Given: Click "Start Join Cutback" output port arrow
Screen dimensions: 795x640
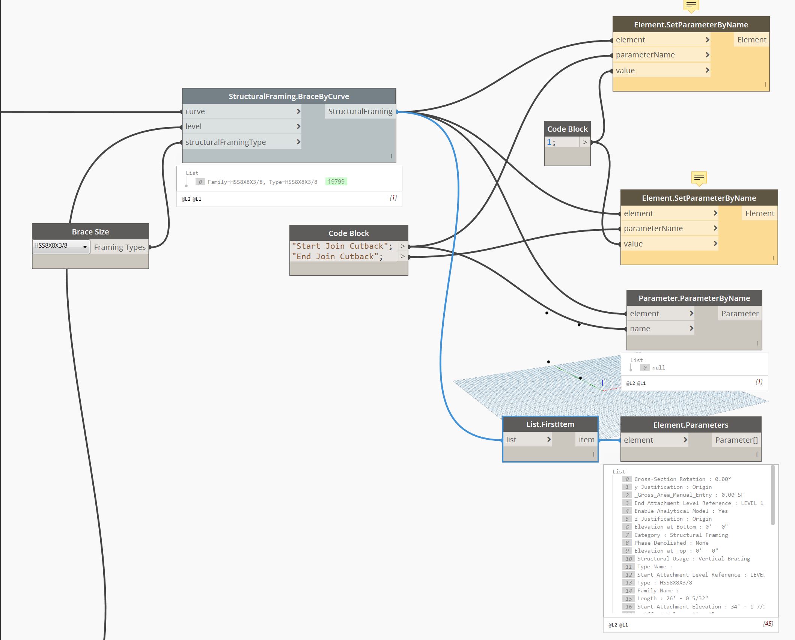Looking at the screenshot, I should (x=402, y=246).
